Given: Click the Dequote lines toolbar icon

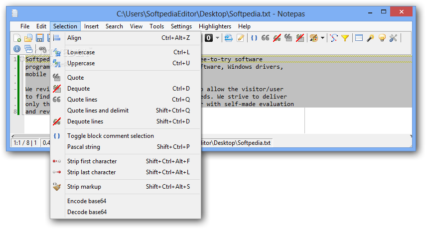Looking at the screenshot, I should pyautogui.click(x=277, y=38).
